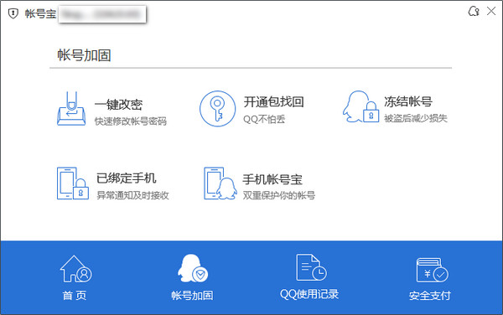Image resolution: width=503 pixels, height=315 pixels.
Task: Click the document clock icon for QQ使用记录
Action: pyautogui.click(x=311, y=267)
